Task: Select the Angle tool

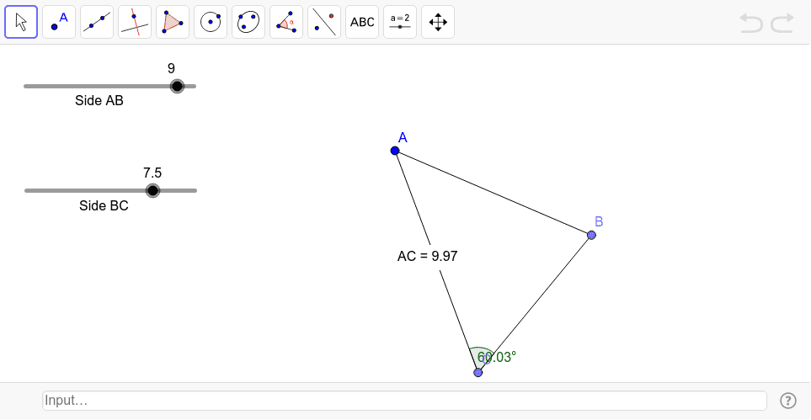Action: point(286,22)
